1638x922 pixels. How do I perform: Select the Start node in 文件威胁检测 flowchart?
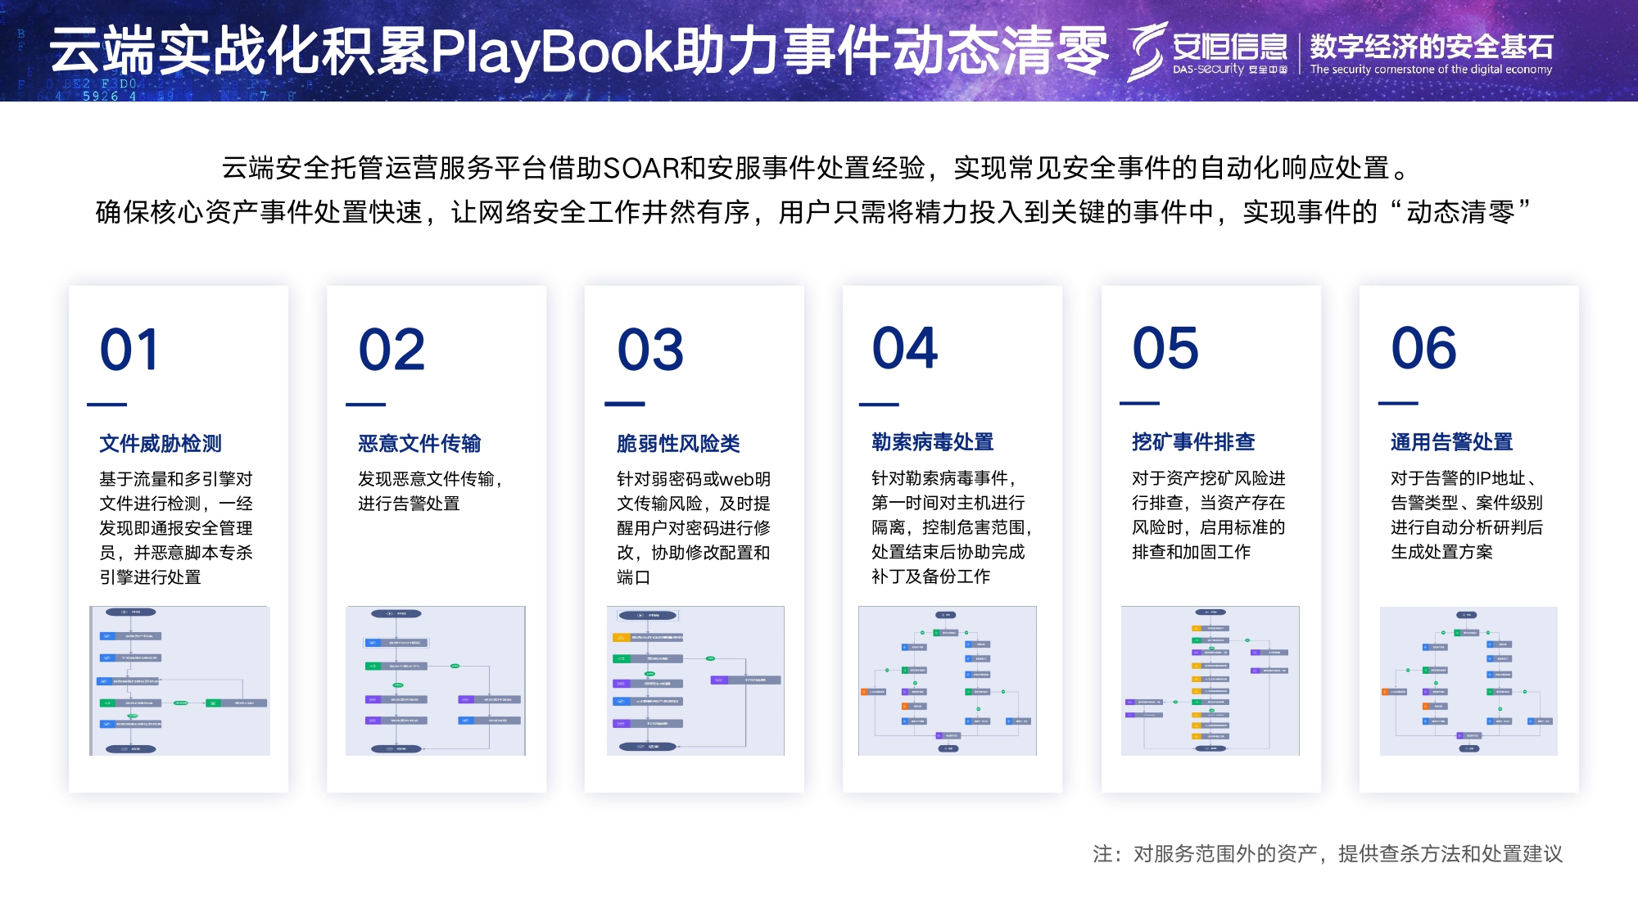pyautogui.click(x=131, y=612)
